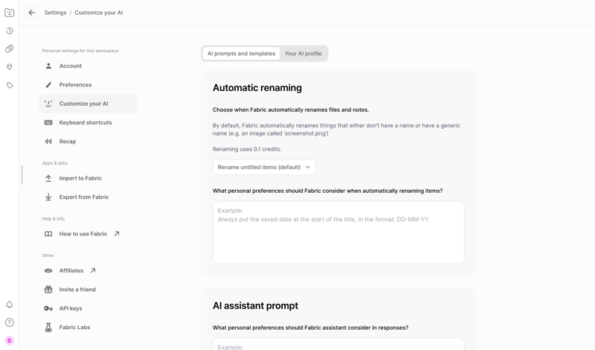595x350 pixels.
Task: Click the Settings breadcrumb link
Action: tap(55, 13)
